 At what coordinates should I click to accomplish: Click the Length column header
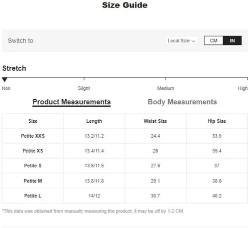coord(94,121)
